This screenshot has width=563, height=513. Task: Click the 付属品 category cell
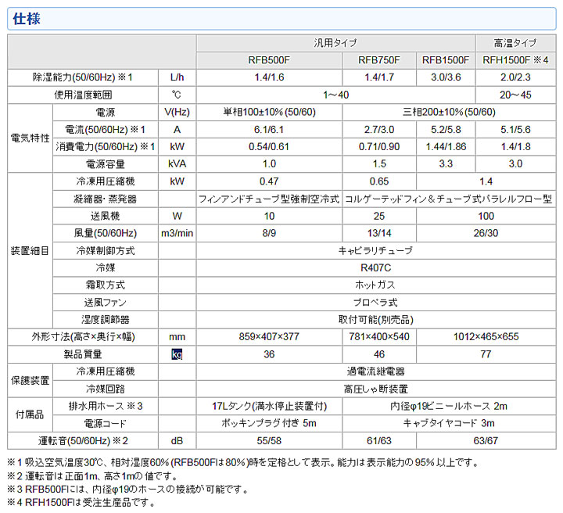pyautogui.click(x=30, y=414)
